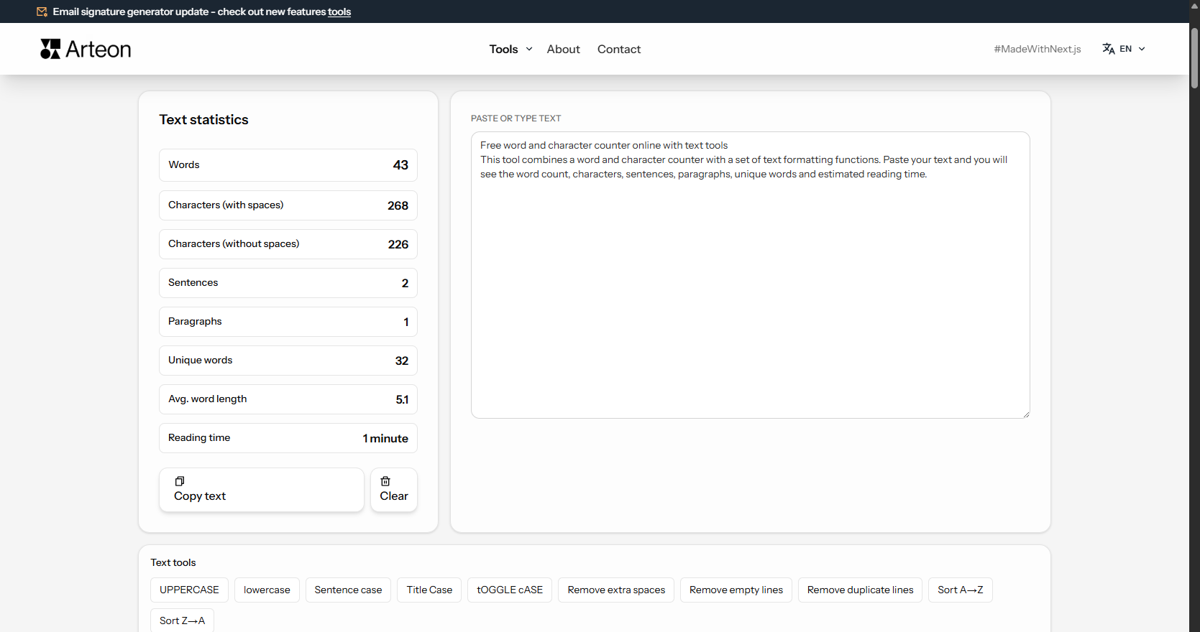The width and height of the screenshot is (1200, 632).
Task: Sort lines A→Z
Action: 960,590
